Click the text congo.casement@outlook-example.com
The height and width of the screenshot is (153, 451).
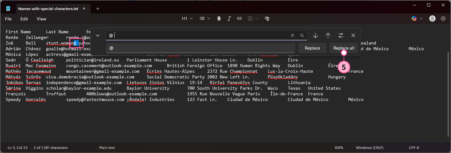[109, 66]
